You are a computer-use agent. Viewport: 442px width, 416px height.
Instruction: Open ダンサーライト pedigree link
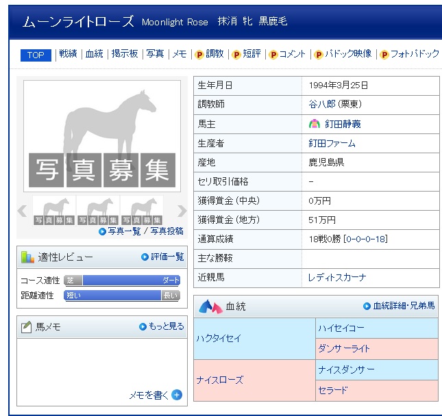click(x=343, y=349)
